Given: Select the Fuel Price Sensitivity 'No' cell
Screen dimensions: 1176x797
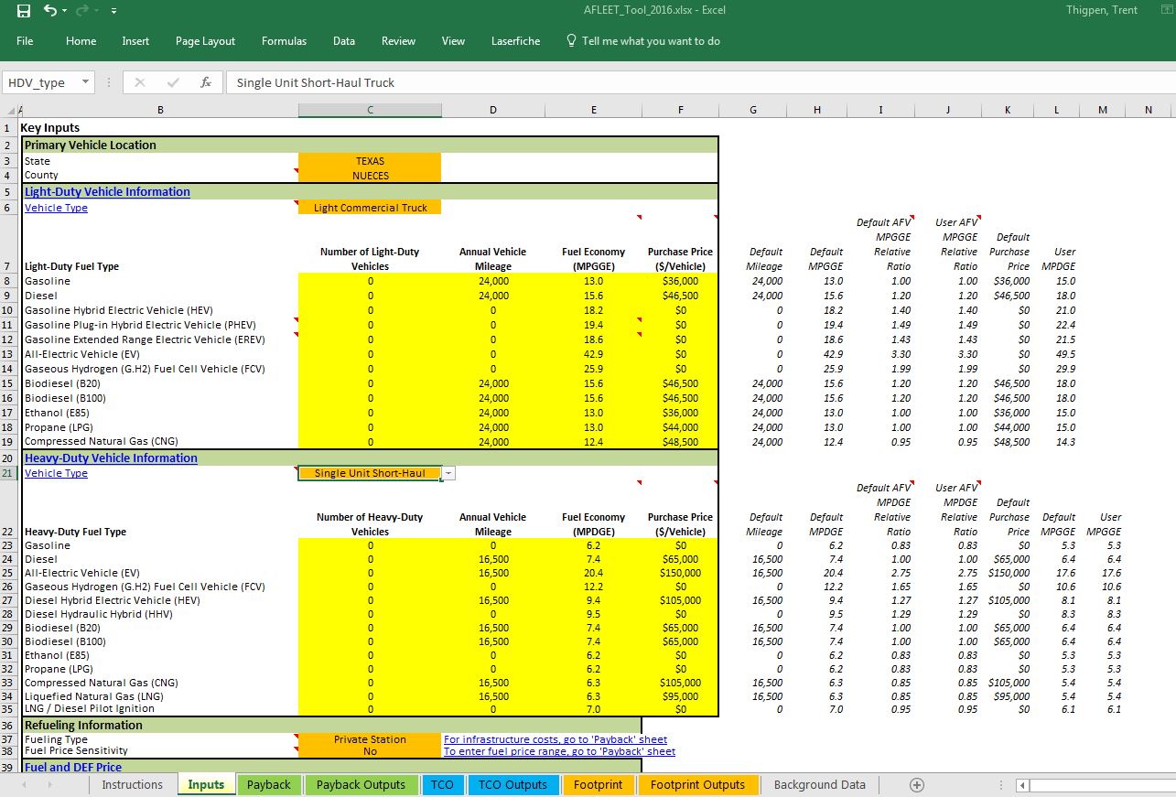Looking at the screenshot, I should tap(370, 751).
